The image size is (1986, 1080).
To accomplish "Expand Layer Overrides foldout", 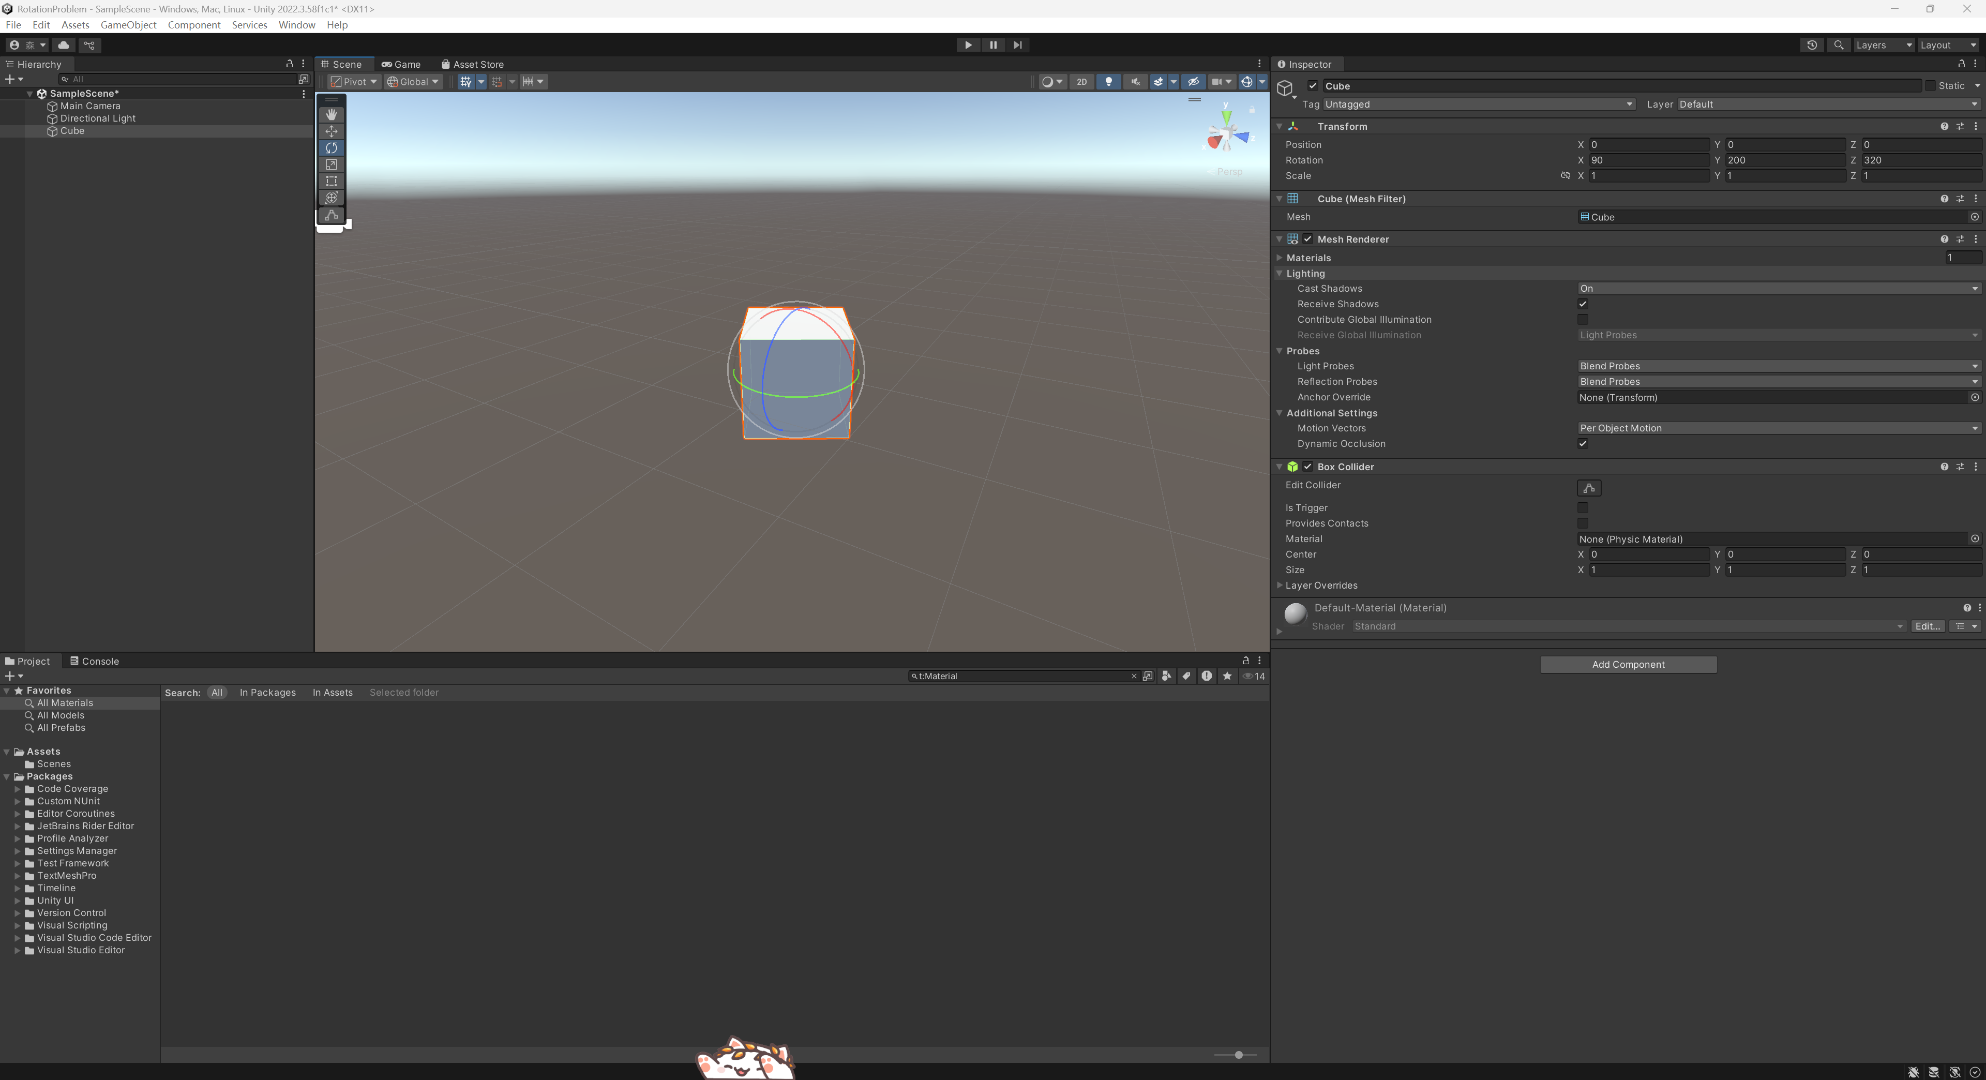I will pos(1280,585).
